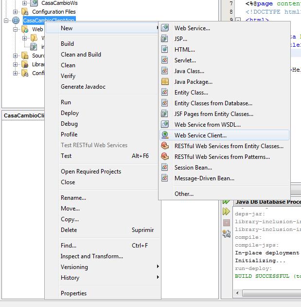
Task: Collapse the CasaCambioClientApp project node
Action: click(x=6, y=20)
